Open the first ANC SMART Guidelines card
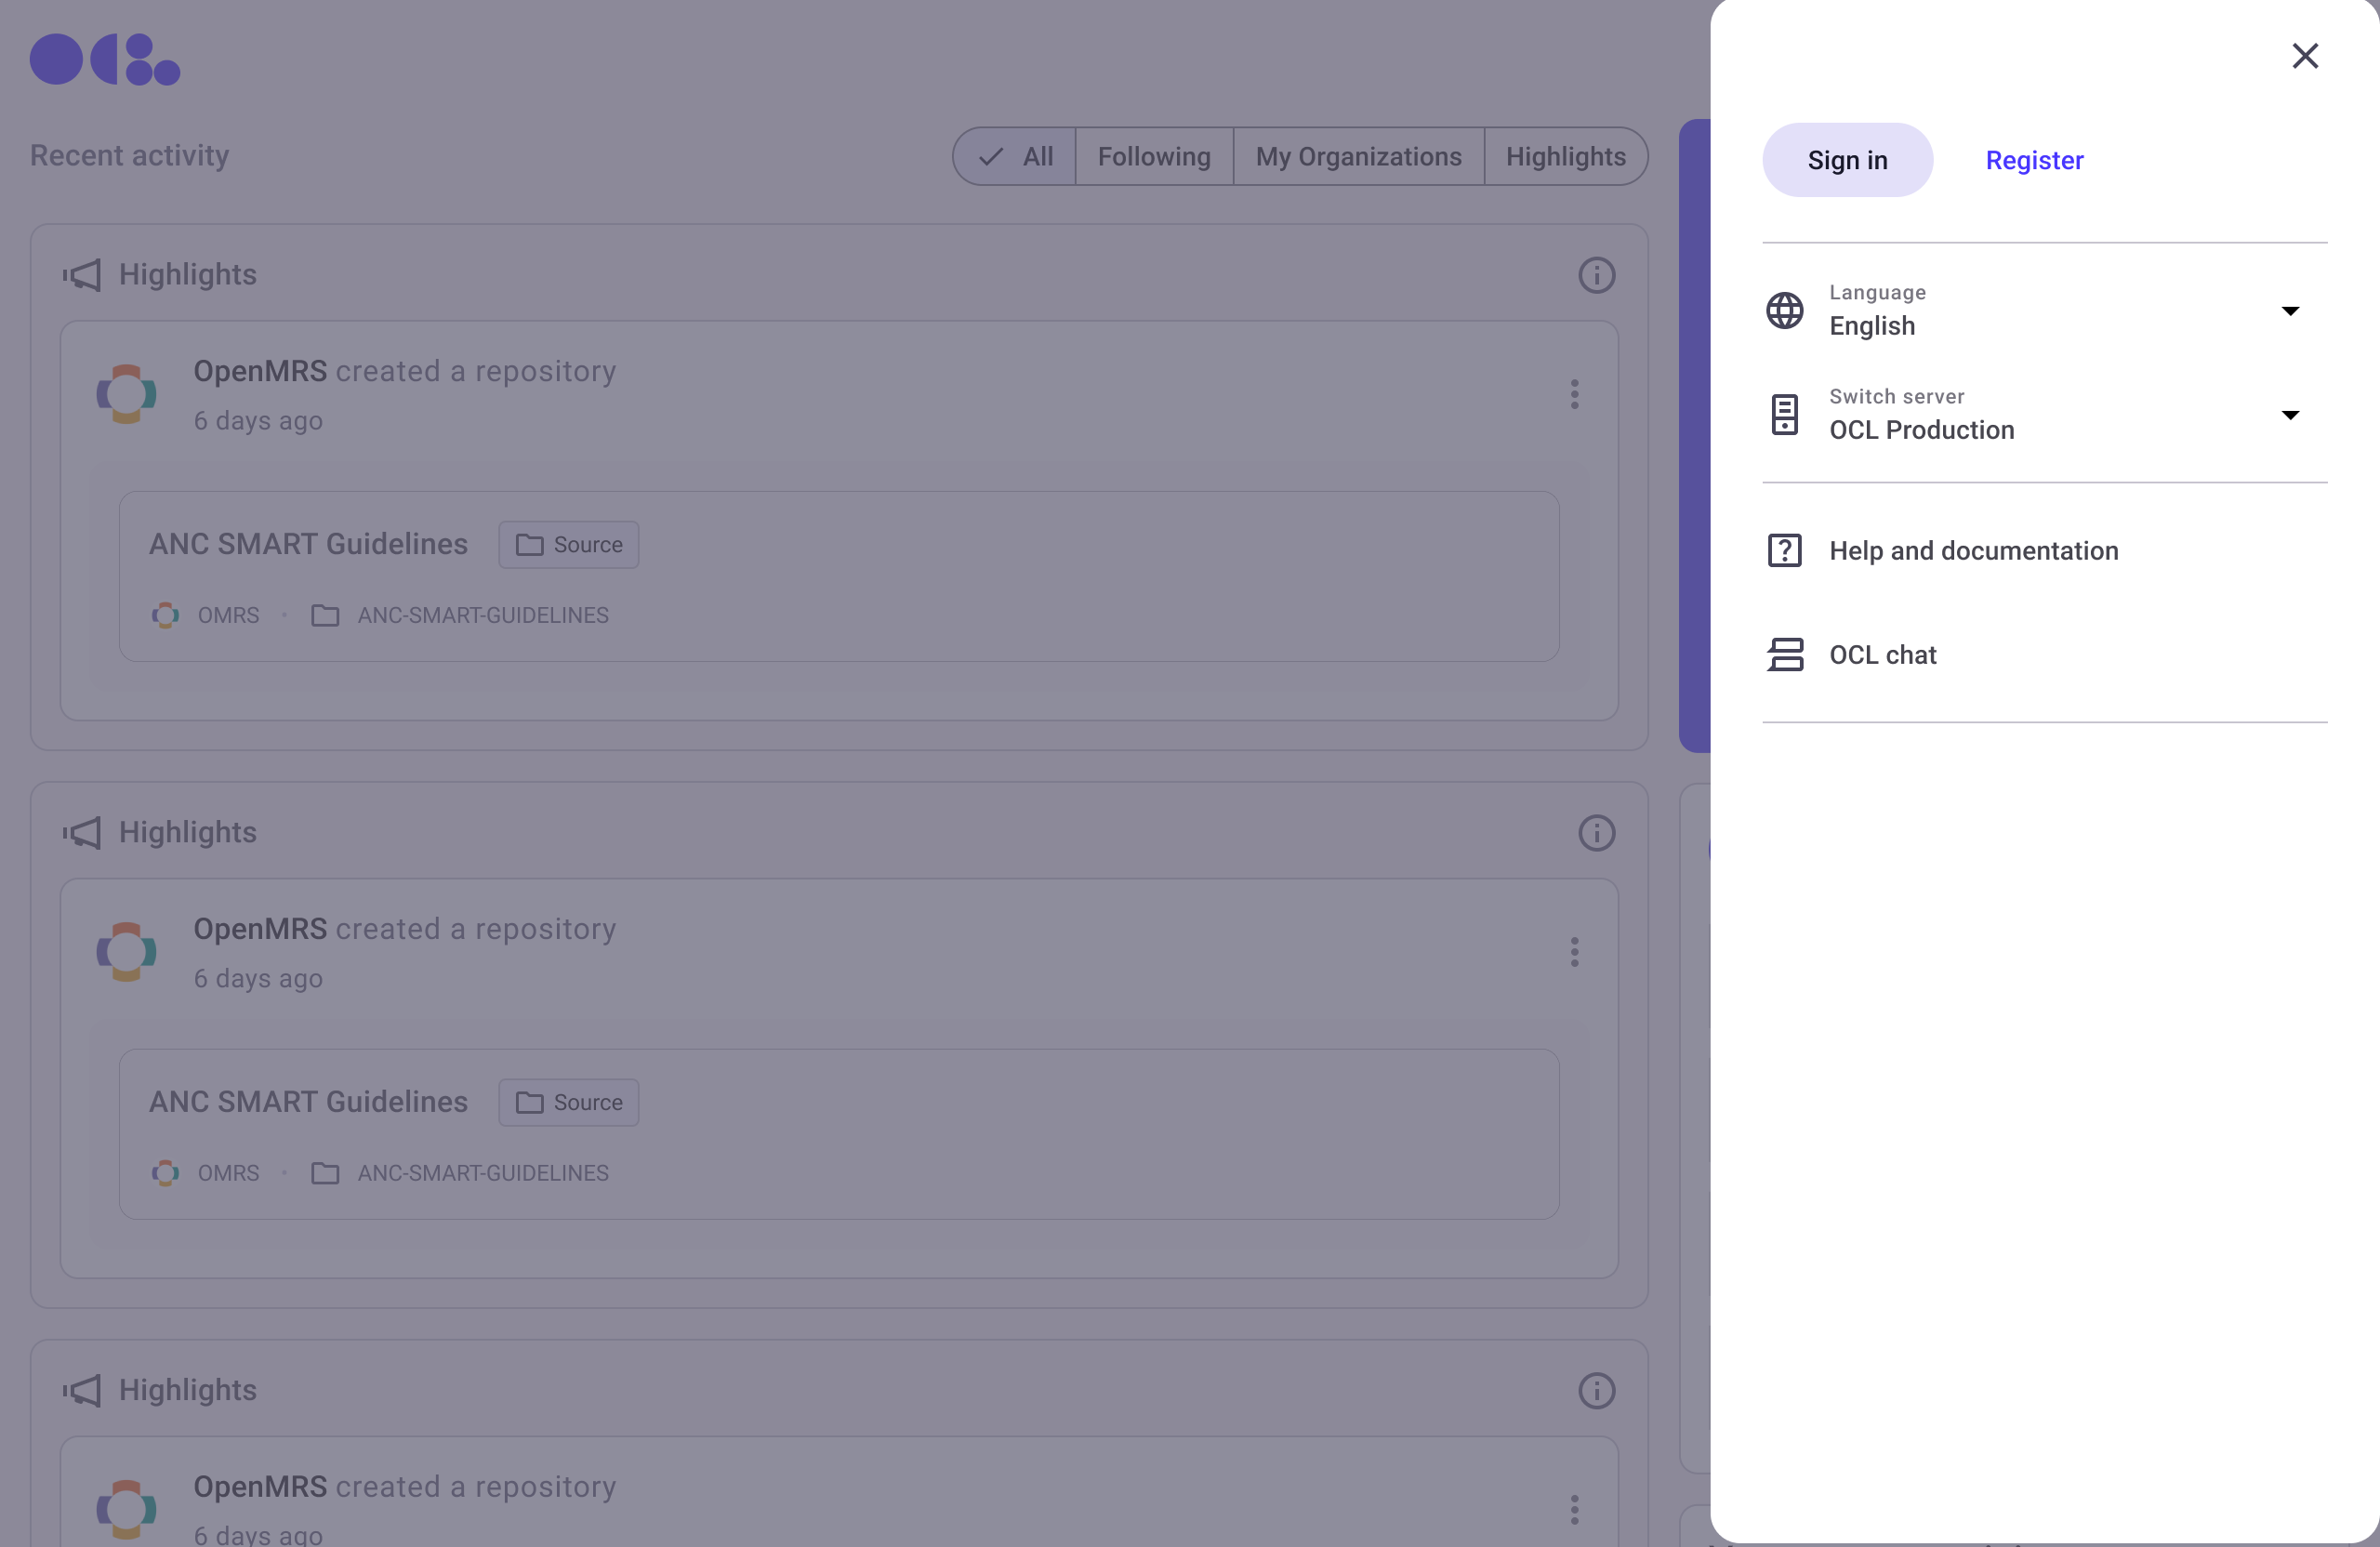Viewport: 2380px width, 1547px height. click(x=308, y=544)
